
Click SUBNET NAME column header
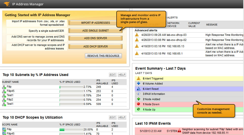[10, 82]
